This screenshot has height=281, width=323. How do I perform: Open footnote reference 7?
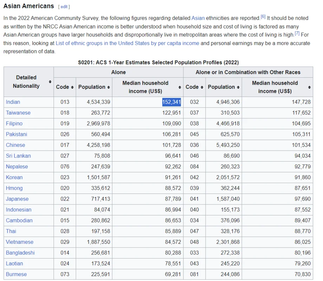(297, 33)
